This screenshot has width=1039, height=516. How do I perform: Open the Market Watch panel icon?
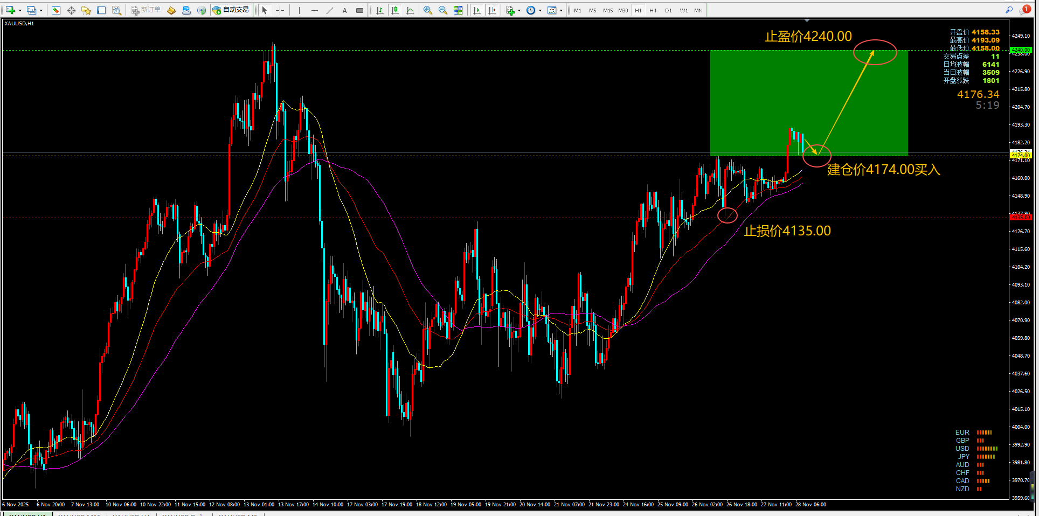pos(56,10)
